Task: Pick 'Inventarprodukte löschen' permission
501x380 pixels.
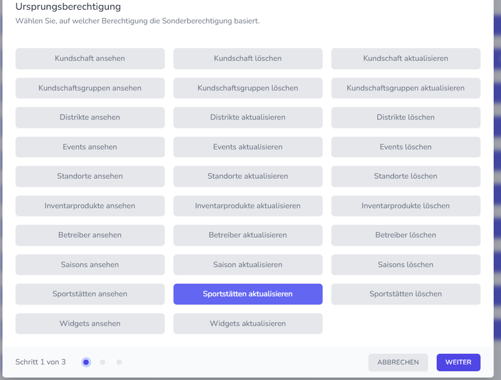Action: coord(406,206)
